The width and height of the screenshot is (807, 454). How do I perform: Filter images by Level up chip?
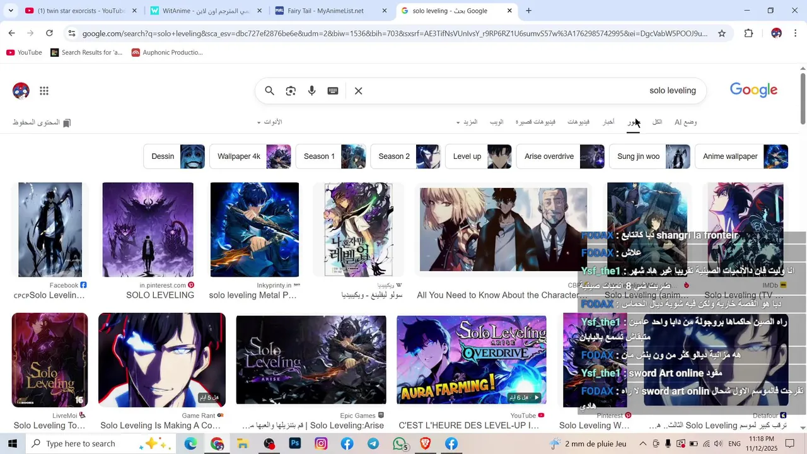point(479,156)
